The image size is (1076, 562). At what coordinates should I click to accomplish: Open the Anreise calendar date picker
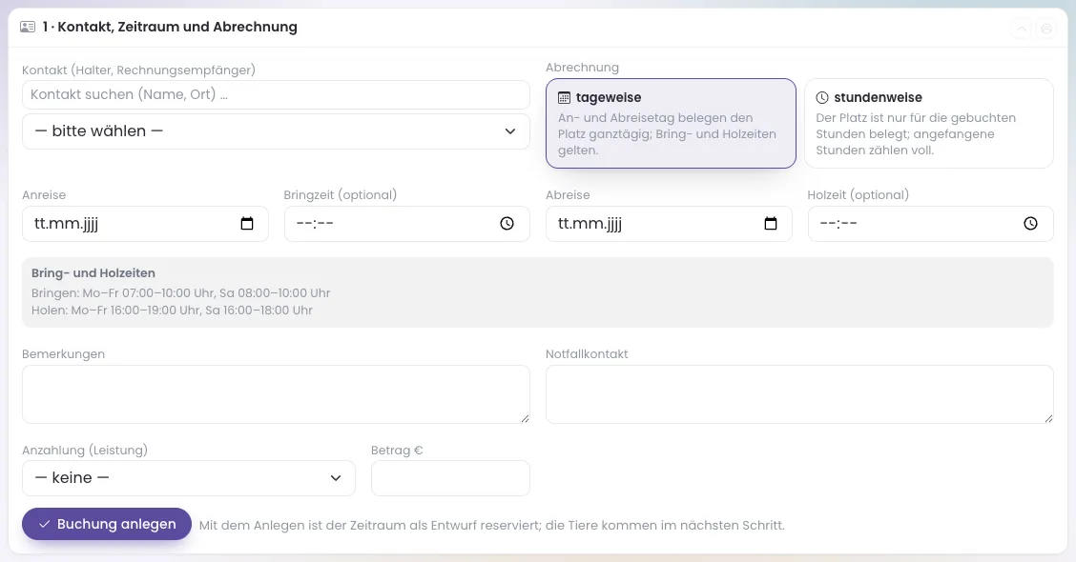click(x=247, y=224)
